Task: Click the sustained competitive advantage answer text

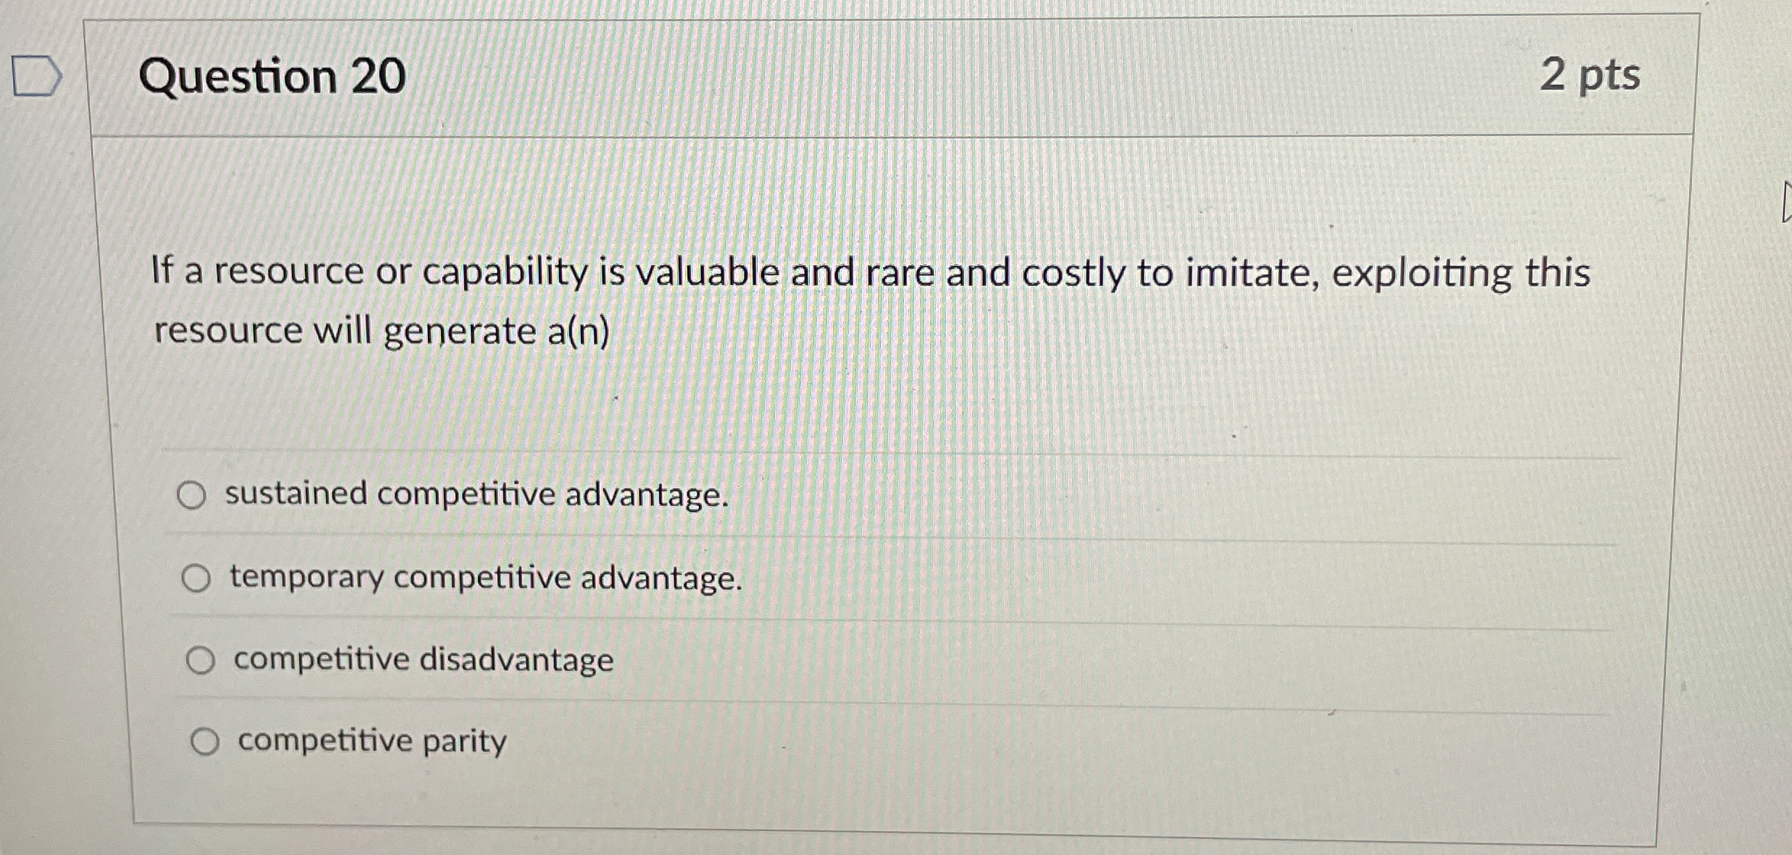Action: click(x=474, y=494)
